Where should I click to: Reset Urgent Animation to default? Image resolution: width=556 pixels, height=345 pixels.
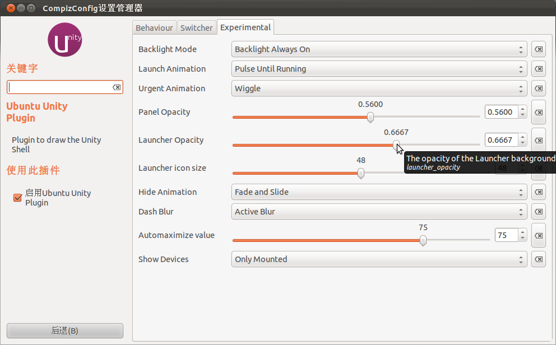pos(538,88)
